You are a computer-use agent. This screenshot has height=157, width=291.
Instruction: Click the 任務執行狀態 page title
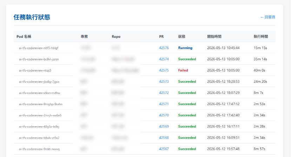[x=32, y=17]
